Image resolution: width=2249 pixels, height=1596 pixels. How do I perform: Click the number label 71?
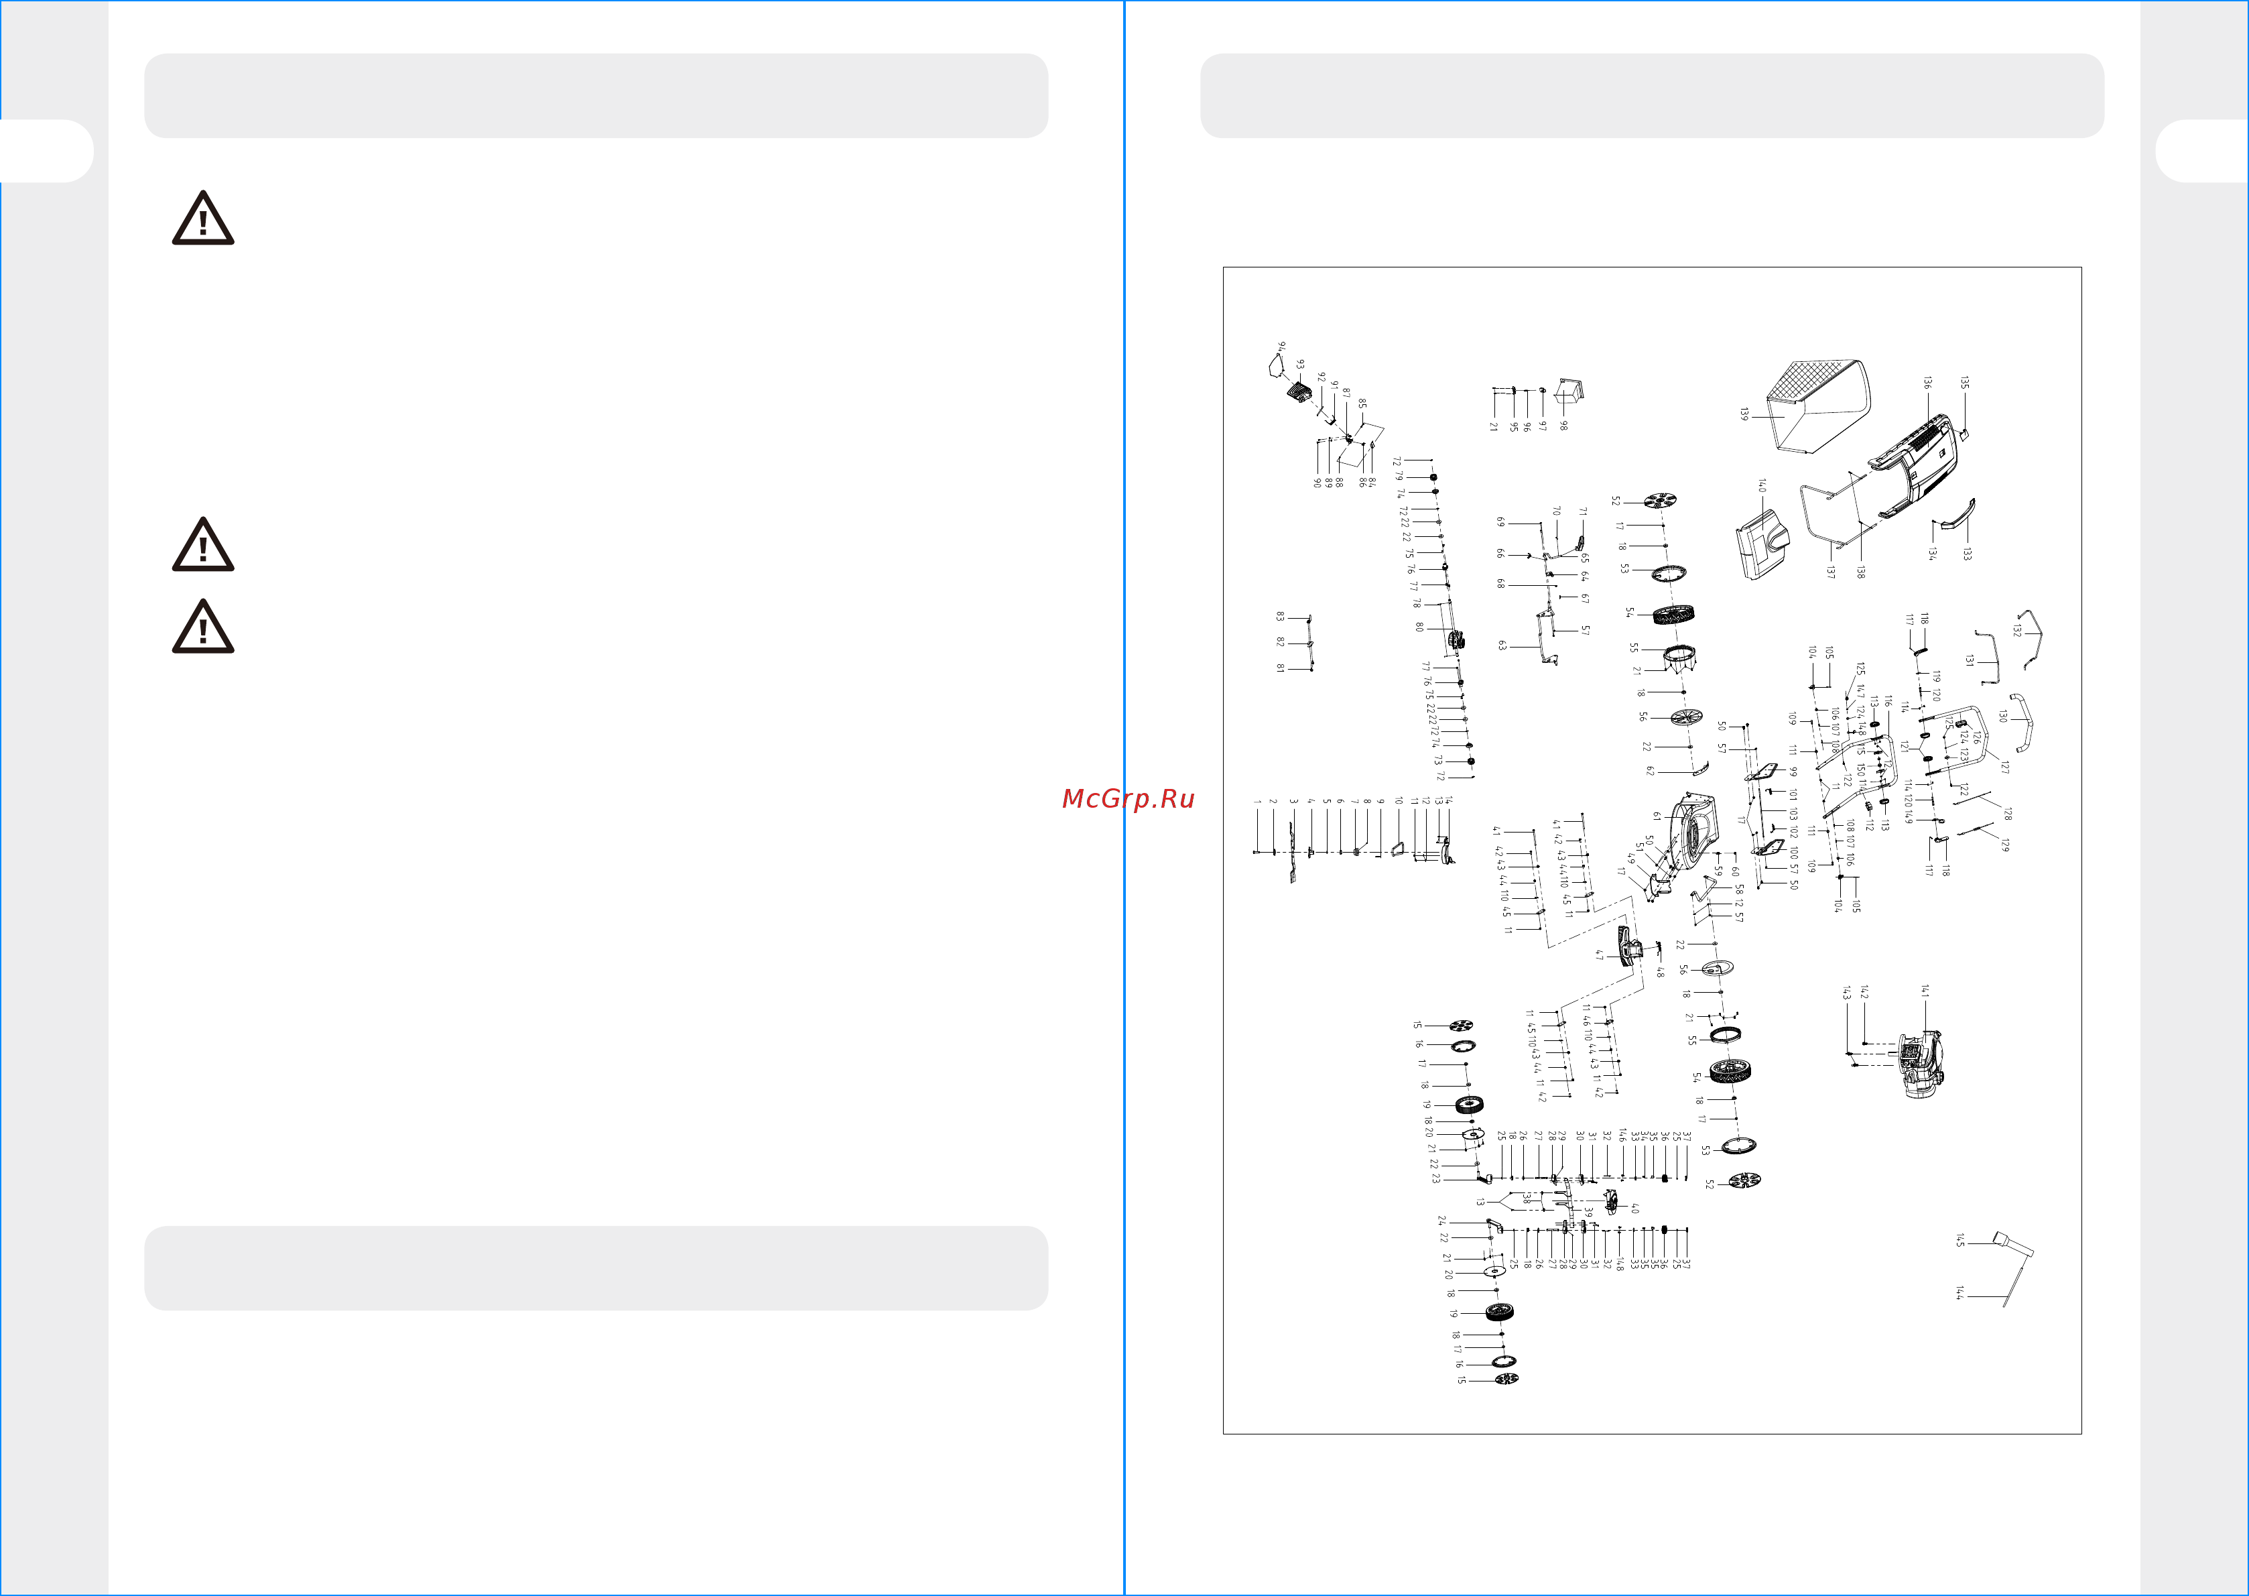point(1583,511)
